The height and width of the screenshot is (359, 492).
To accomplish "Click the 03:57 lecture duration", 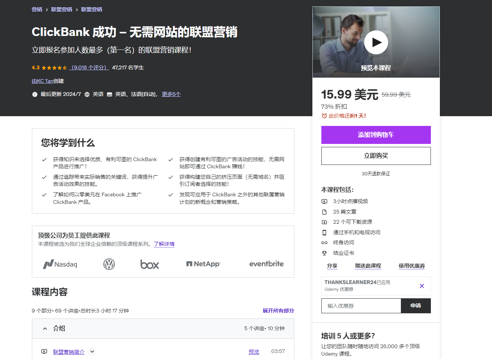I will pyautogui.click(x=278, y=351).
